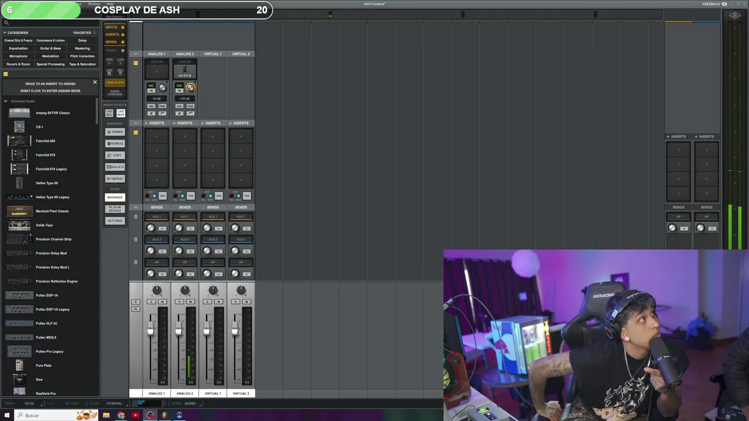749x421 pixels.
Task: Mute the Analog 2 channel
Action: click(190, 302)
